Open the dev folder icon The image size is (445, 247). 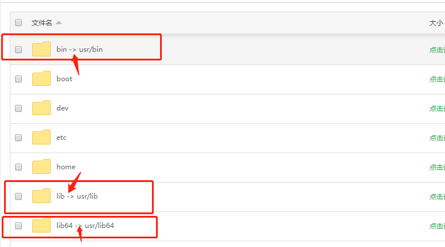41,108
